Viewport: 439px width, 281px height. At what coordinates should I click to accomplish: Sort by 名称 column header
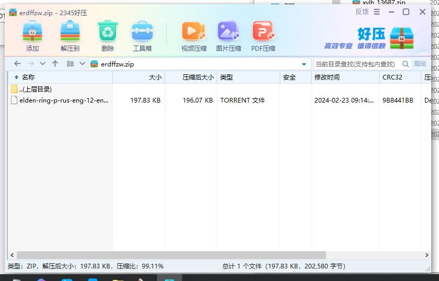click(60, 77)
